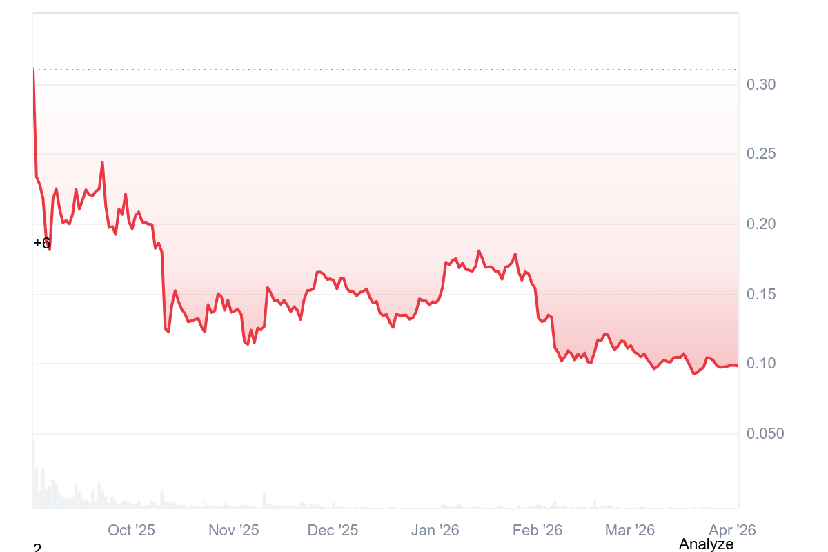
Task: Click the +6 events marker on chart
Action: pos(41,243)
